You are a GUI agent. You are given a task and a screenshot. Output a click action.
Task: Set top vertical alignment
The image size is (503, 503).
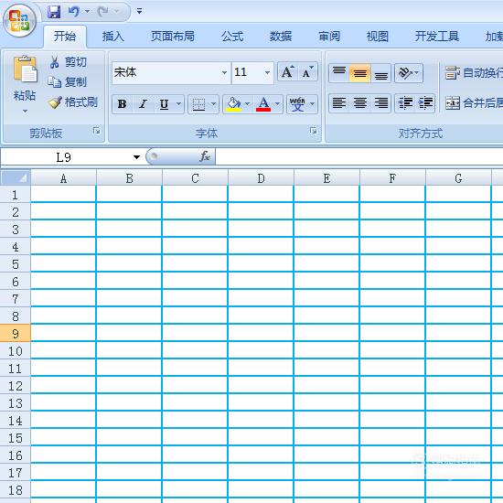(338, 73)
